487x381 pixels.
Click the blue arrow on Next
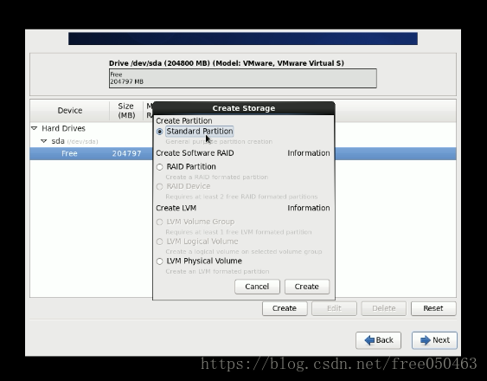point(426,340)
